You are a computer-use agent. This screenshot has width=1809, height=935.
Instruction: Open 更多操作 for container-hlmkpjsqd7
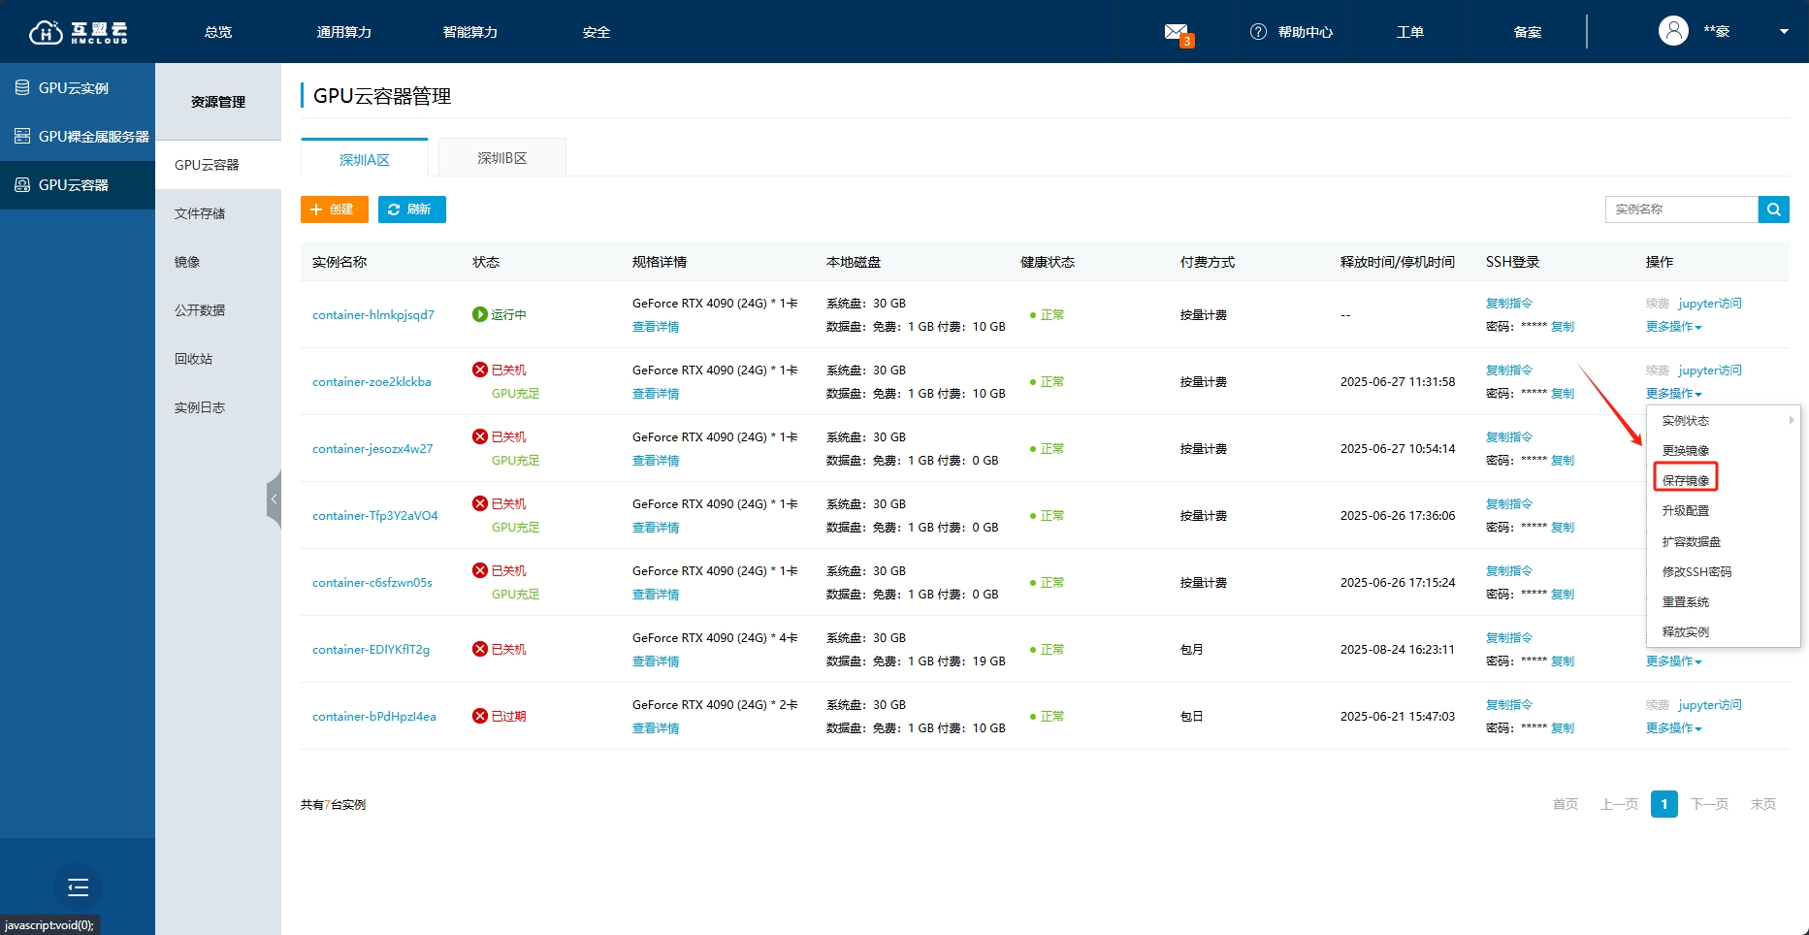pos(1673,327)
